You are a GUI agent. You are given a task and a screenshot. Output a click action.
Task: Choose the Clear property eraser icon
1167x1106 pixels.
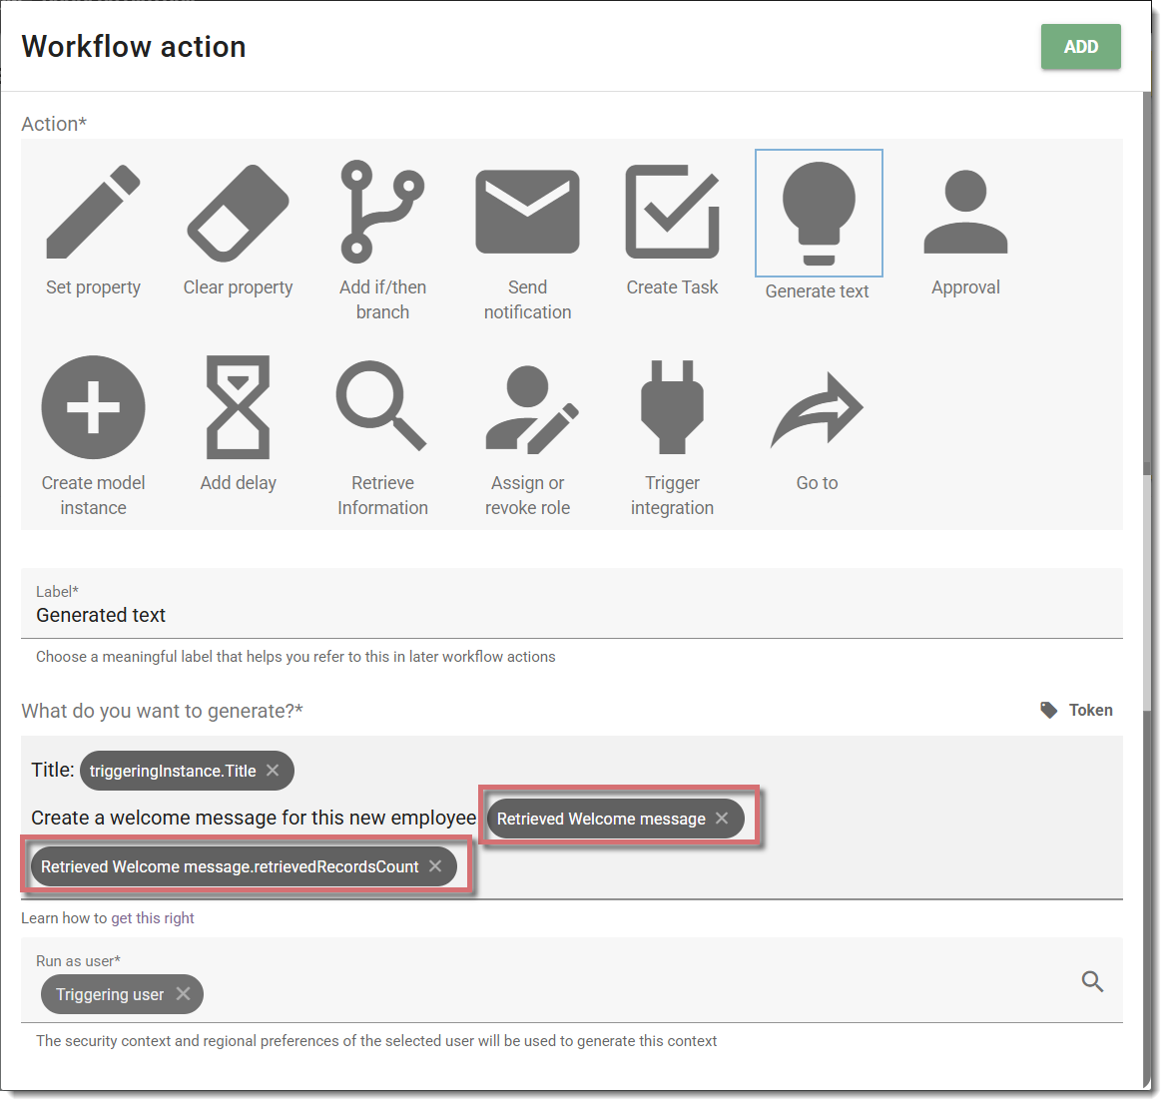pyautogui.click(x=239, y=213)
